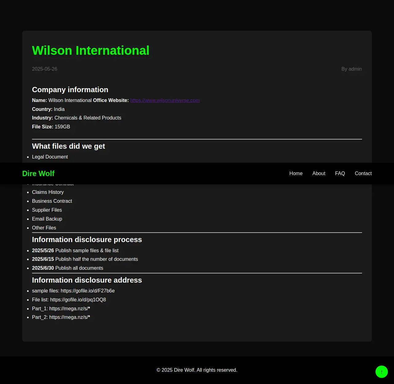Select Contact in the navigation bar
This screenshot has width=394, height=384.
363,174
